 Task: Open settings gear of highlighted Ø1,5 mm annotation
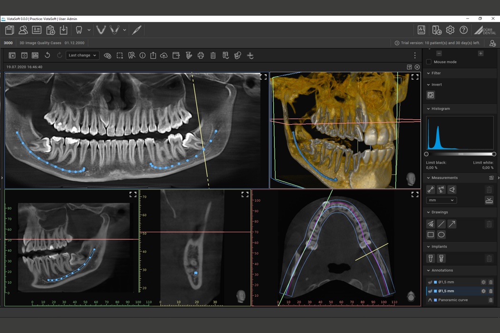click(x=483, y=291)
